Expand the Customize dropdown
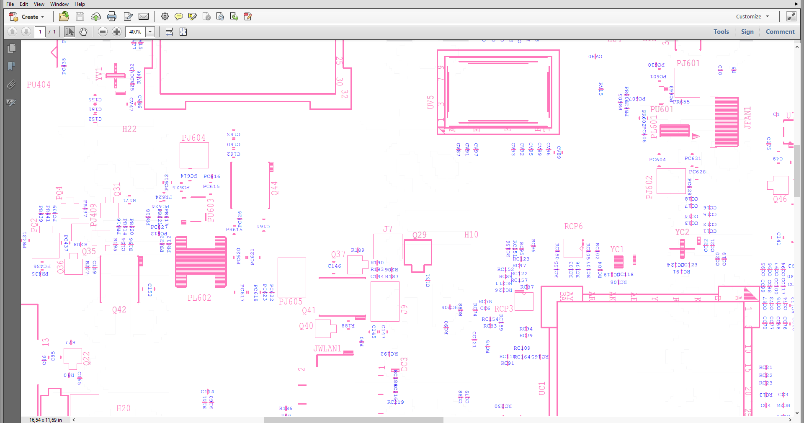 click(752, 16)
